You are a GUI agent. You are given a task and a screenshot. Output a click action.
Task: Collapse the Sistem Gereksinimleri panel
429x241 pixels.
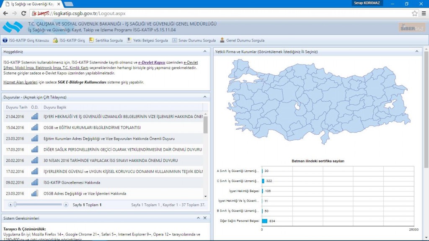point(198,218)
